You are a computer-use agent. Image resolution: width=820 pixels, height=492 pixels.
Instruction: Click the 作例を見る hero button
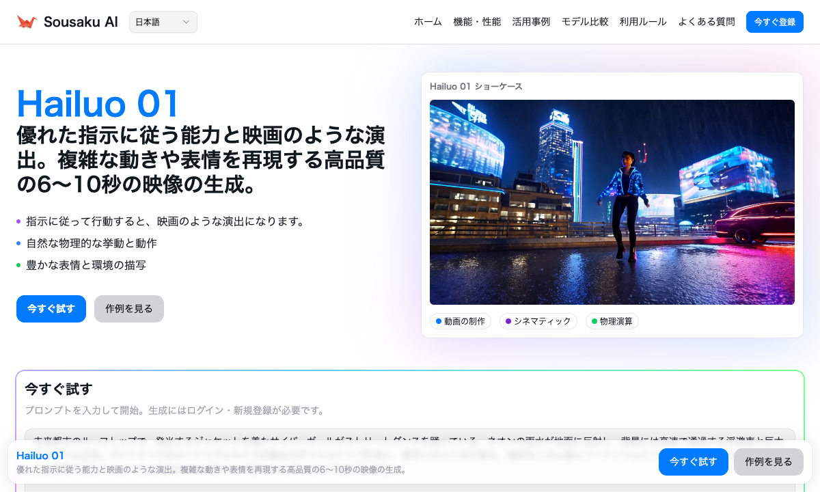(128, 309)
